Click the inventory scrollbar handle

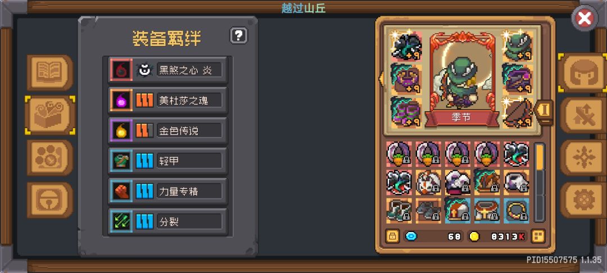point(539,157)
